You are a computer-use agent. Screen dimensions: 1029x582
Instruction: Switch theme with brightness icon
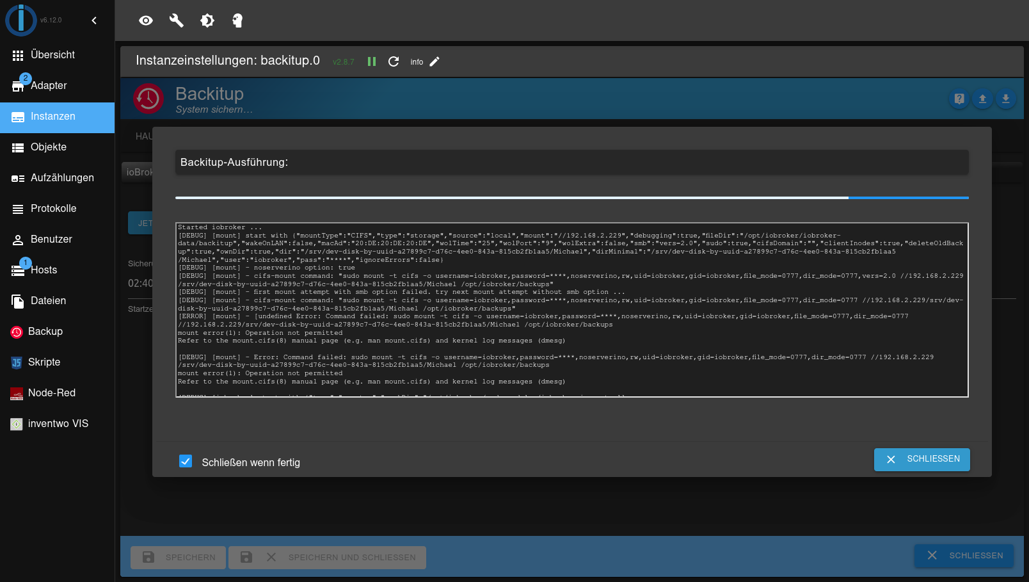pyautogui.click(x=207, y=20)
